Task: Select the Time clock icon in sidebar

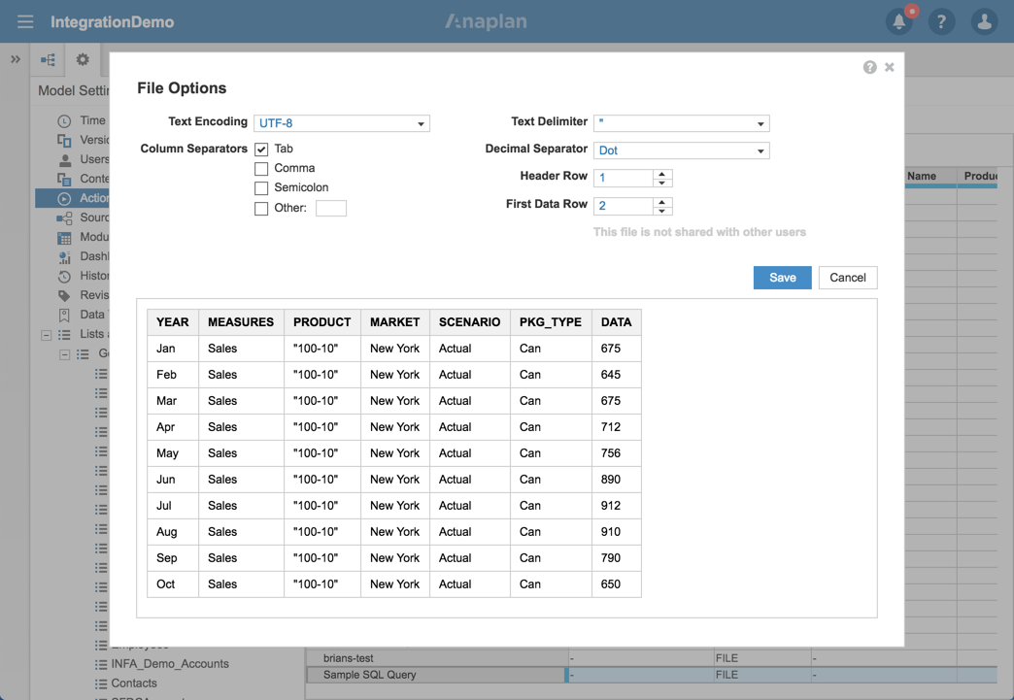Action: click(x=64, y=120)
